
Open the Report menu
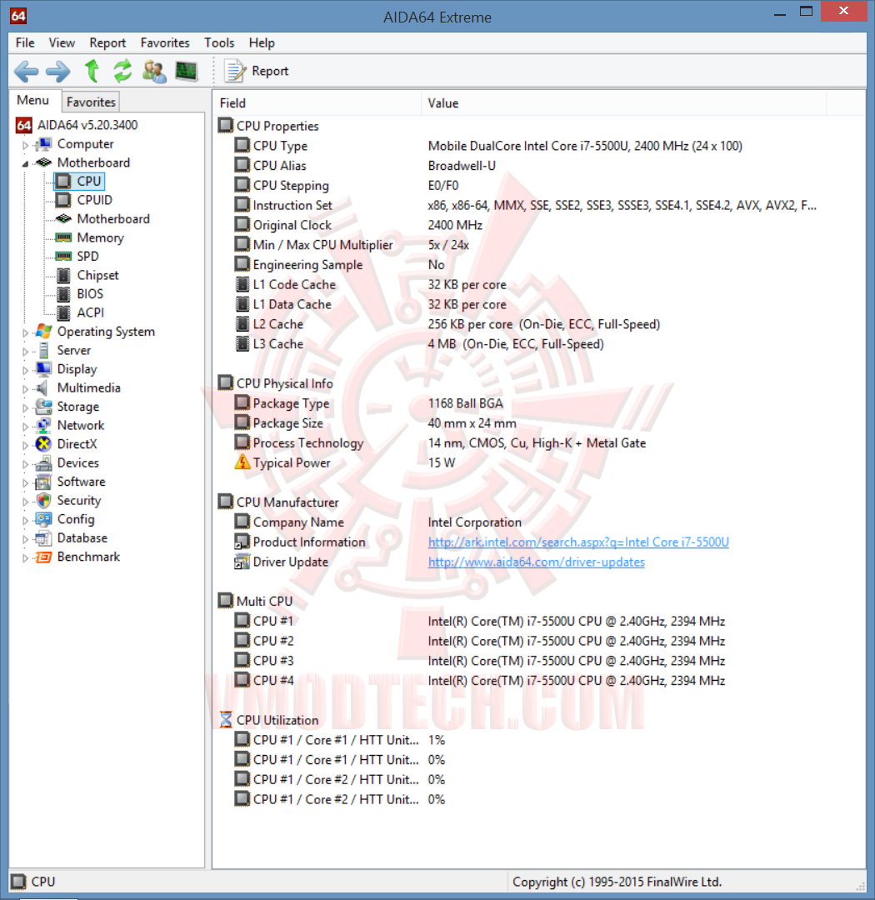click(107, 43)
